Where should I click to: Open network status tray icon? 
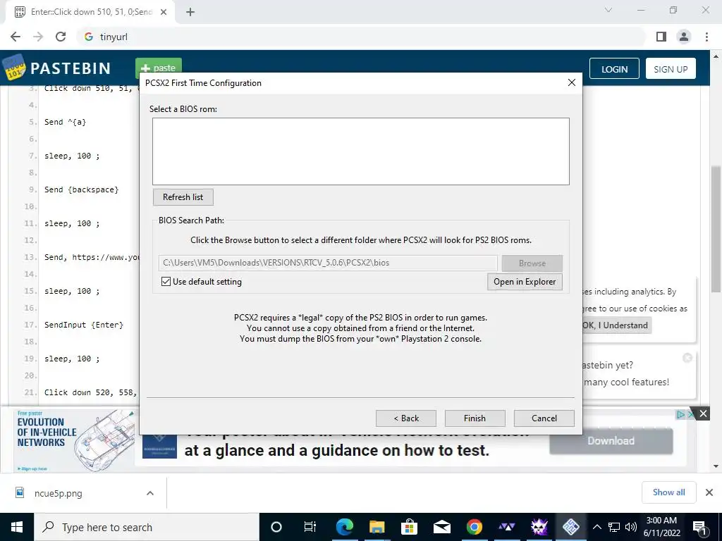(614, 527)
